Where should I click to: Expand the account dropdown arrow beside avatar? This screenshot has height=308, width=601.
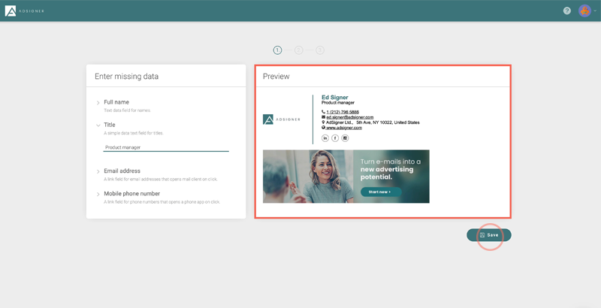click(595, 11)
